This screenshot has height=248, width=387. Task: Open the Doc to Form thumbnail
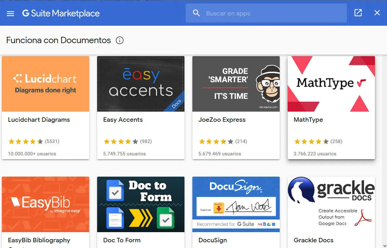[141, 204]
